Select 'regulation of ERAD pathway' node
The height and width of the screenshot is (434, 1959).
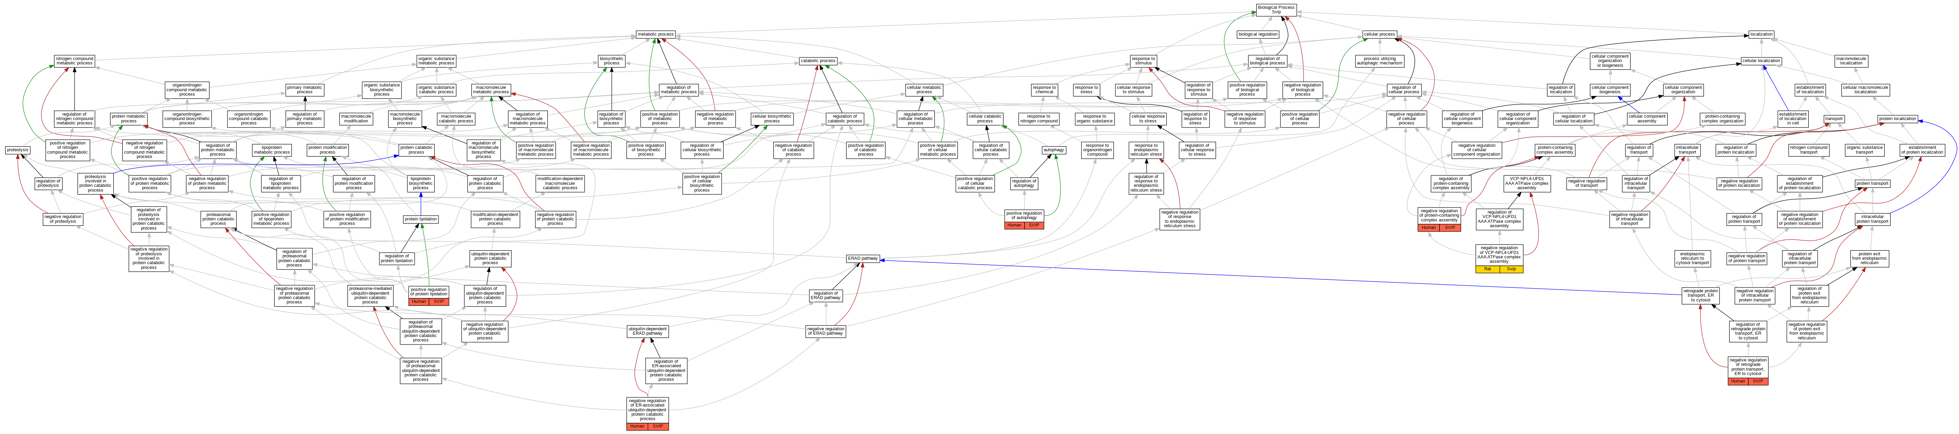[x=825, y=295]
